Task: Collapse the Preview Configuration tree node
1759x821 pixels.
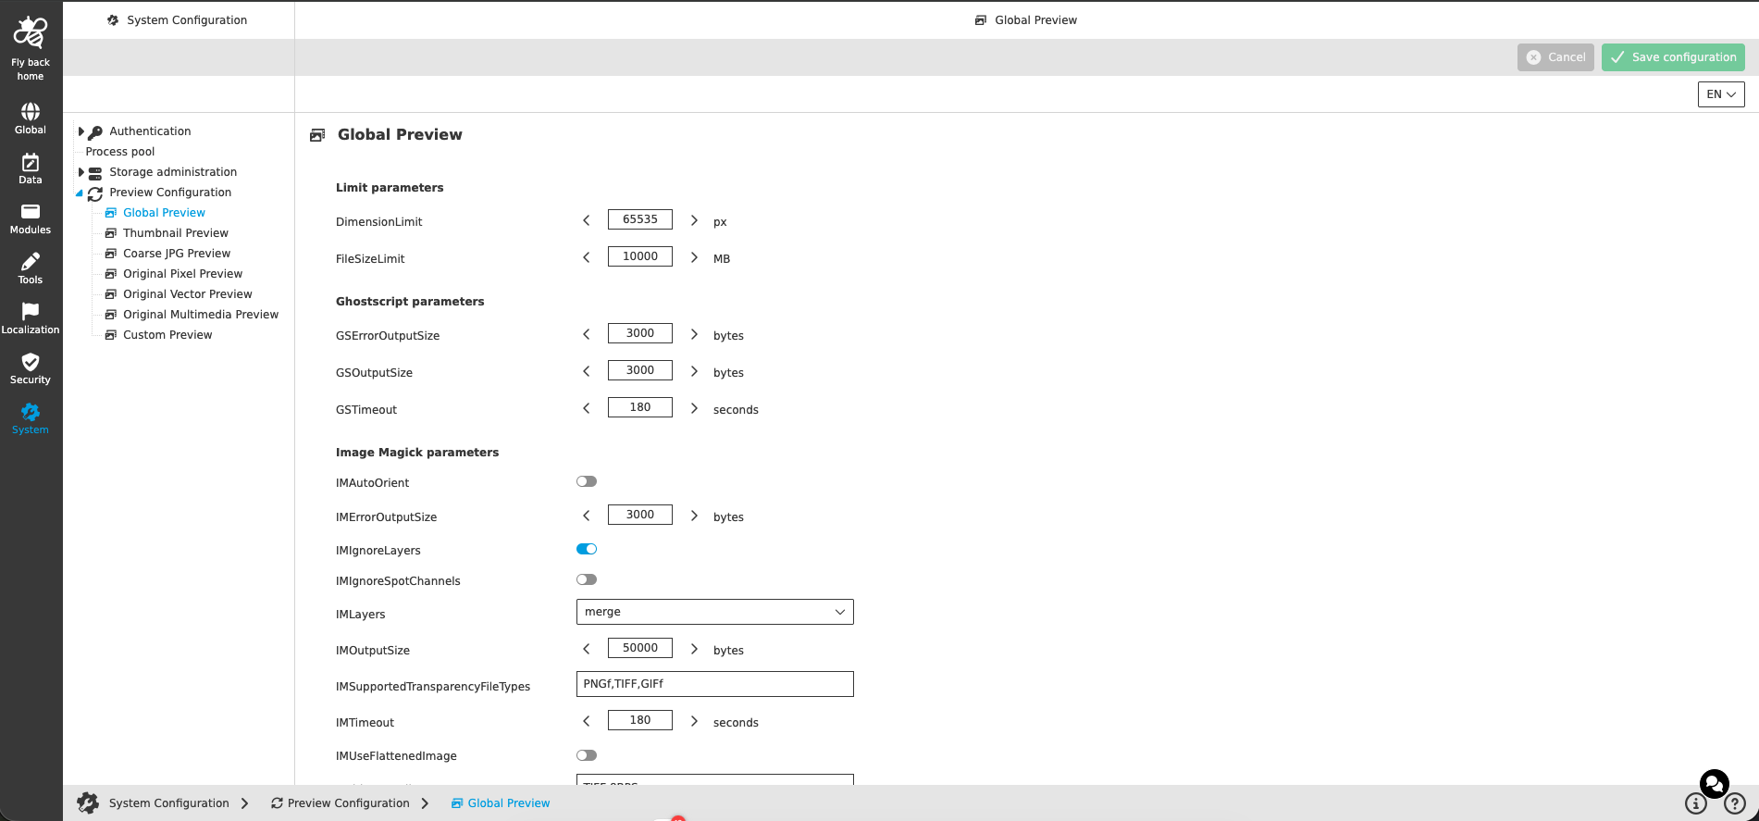Action: (80, 193)
